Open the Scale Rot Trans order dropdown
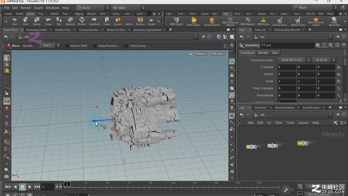348x196 pixels. (294, 60)
